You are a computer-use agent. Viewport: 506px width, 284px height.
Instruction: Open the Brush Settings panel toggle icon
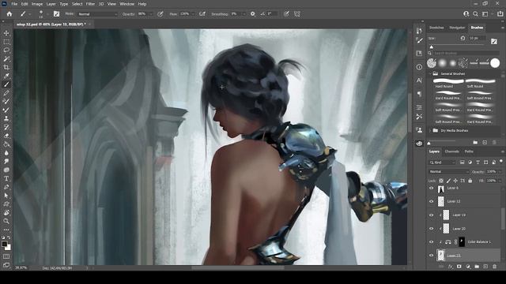[56, 14]
